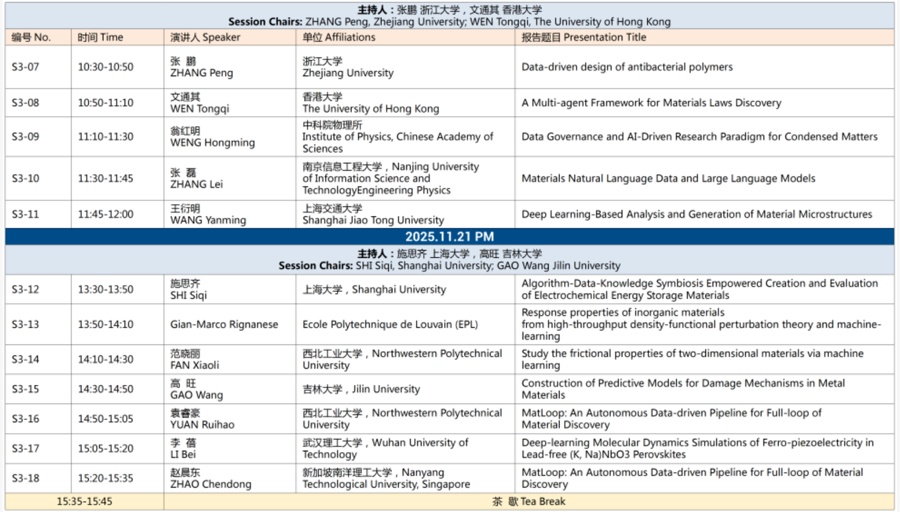Select speaker Gian-Marco Rignanese
Screen dimensions: 900x512
point(224,324)
